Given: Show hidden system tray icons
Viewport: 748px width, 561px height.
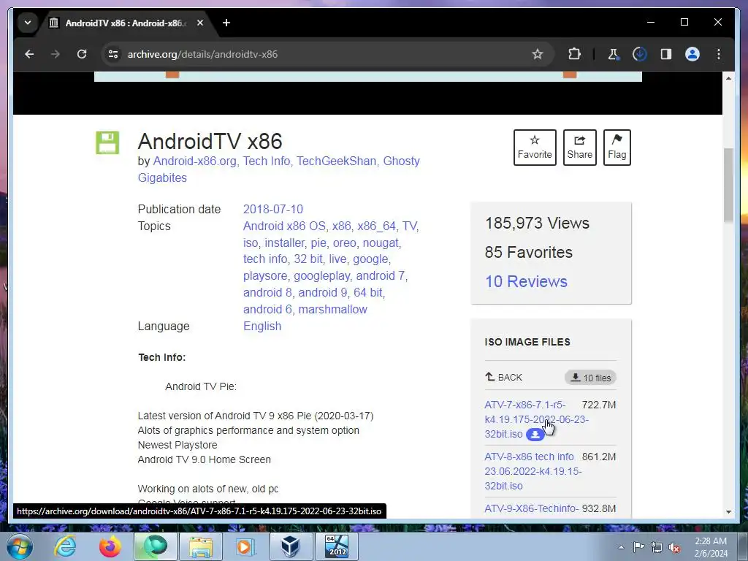Looking at the screenshot, I should coord(621,547).
